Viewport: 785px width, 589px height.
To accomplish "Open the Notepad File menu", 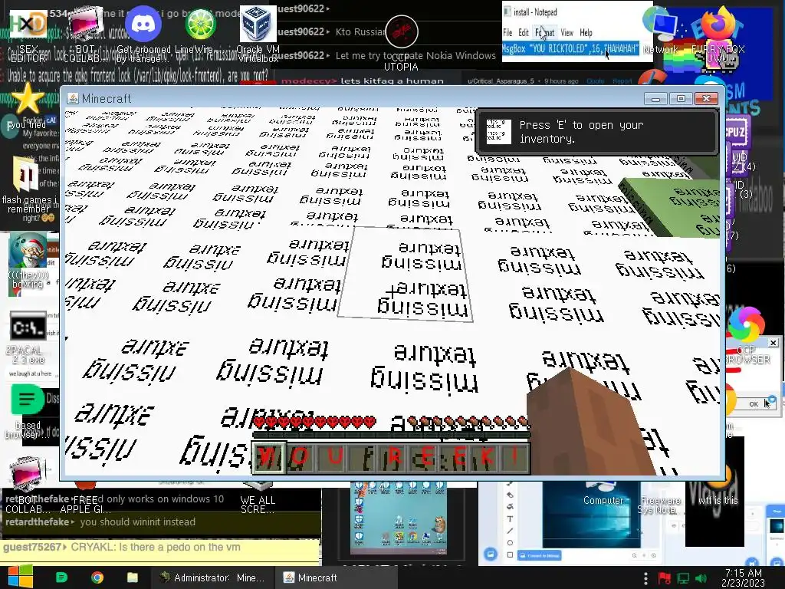I will coord(507,32).
